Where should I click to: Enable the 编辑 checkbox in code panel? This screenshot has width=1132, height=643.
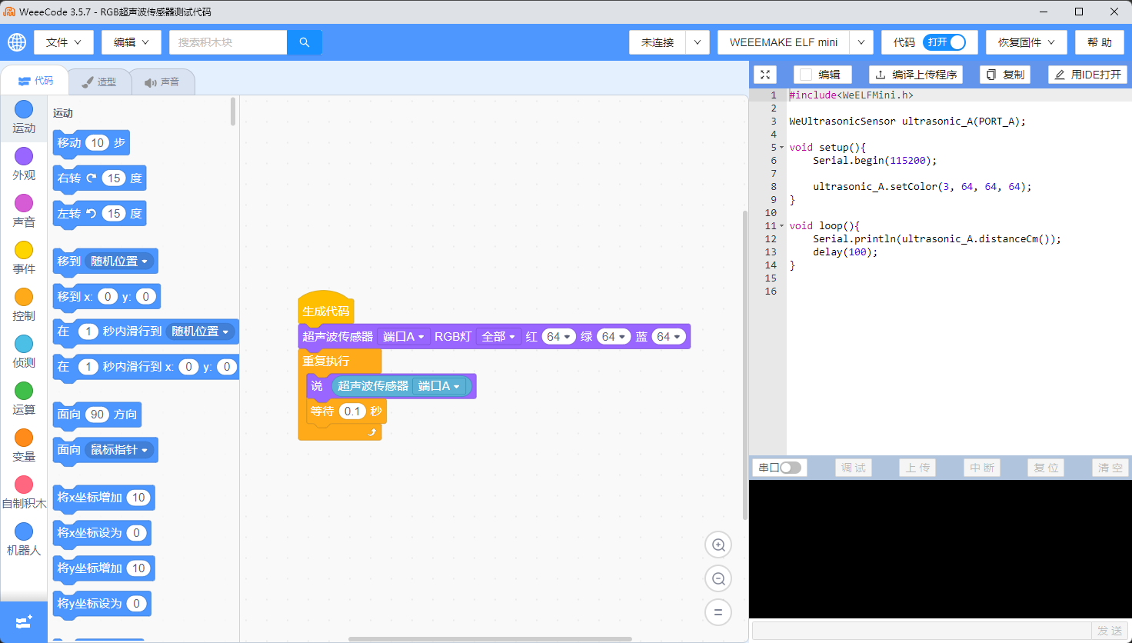point(806,75)
